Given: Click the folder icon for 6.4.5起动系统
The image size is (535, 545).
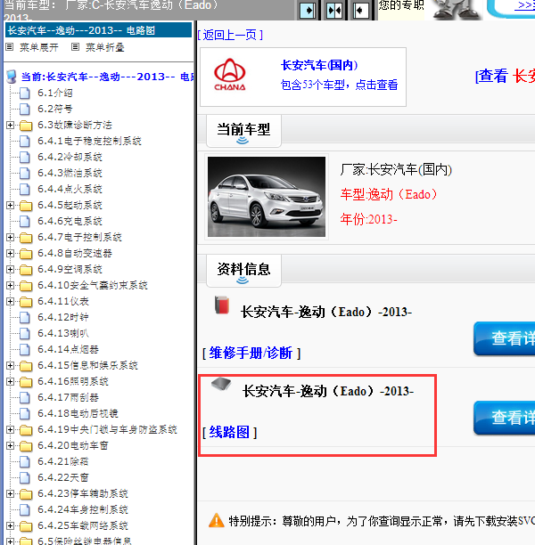Looking at the screenshot, I should [26, 206].
